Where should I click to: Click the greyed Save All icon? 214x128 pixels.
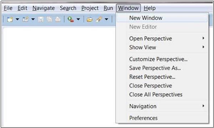pyautogui.click(x=49, y=20)
